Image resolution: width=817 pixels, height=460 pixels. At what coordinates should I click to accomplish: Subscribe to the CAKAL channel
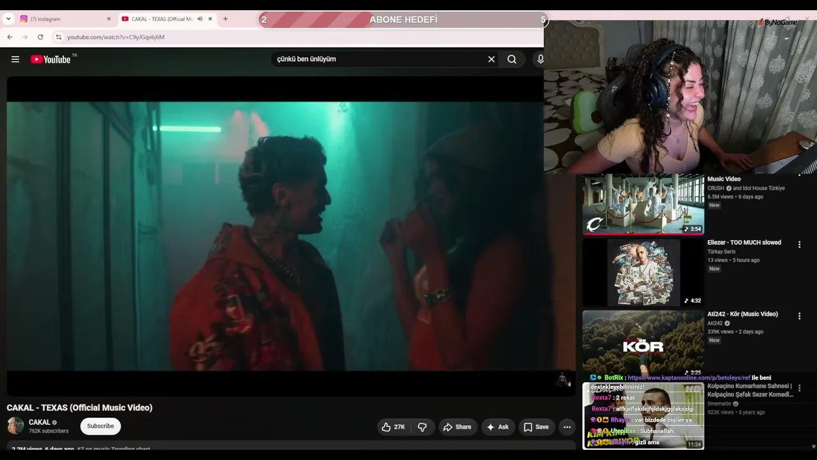pos(100,426)
